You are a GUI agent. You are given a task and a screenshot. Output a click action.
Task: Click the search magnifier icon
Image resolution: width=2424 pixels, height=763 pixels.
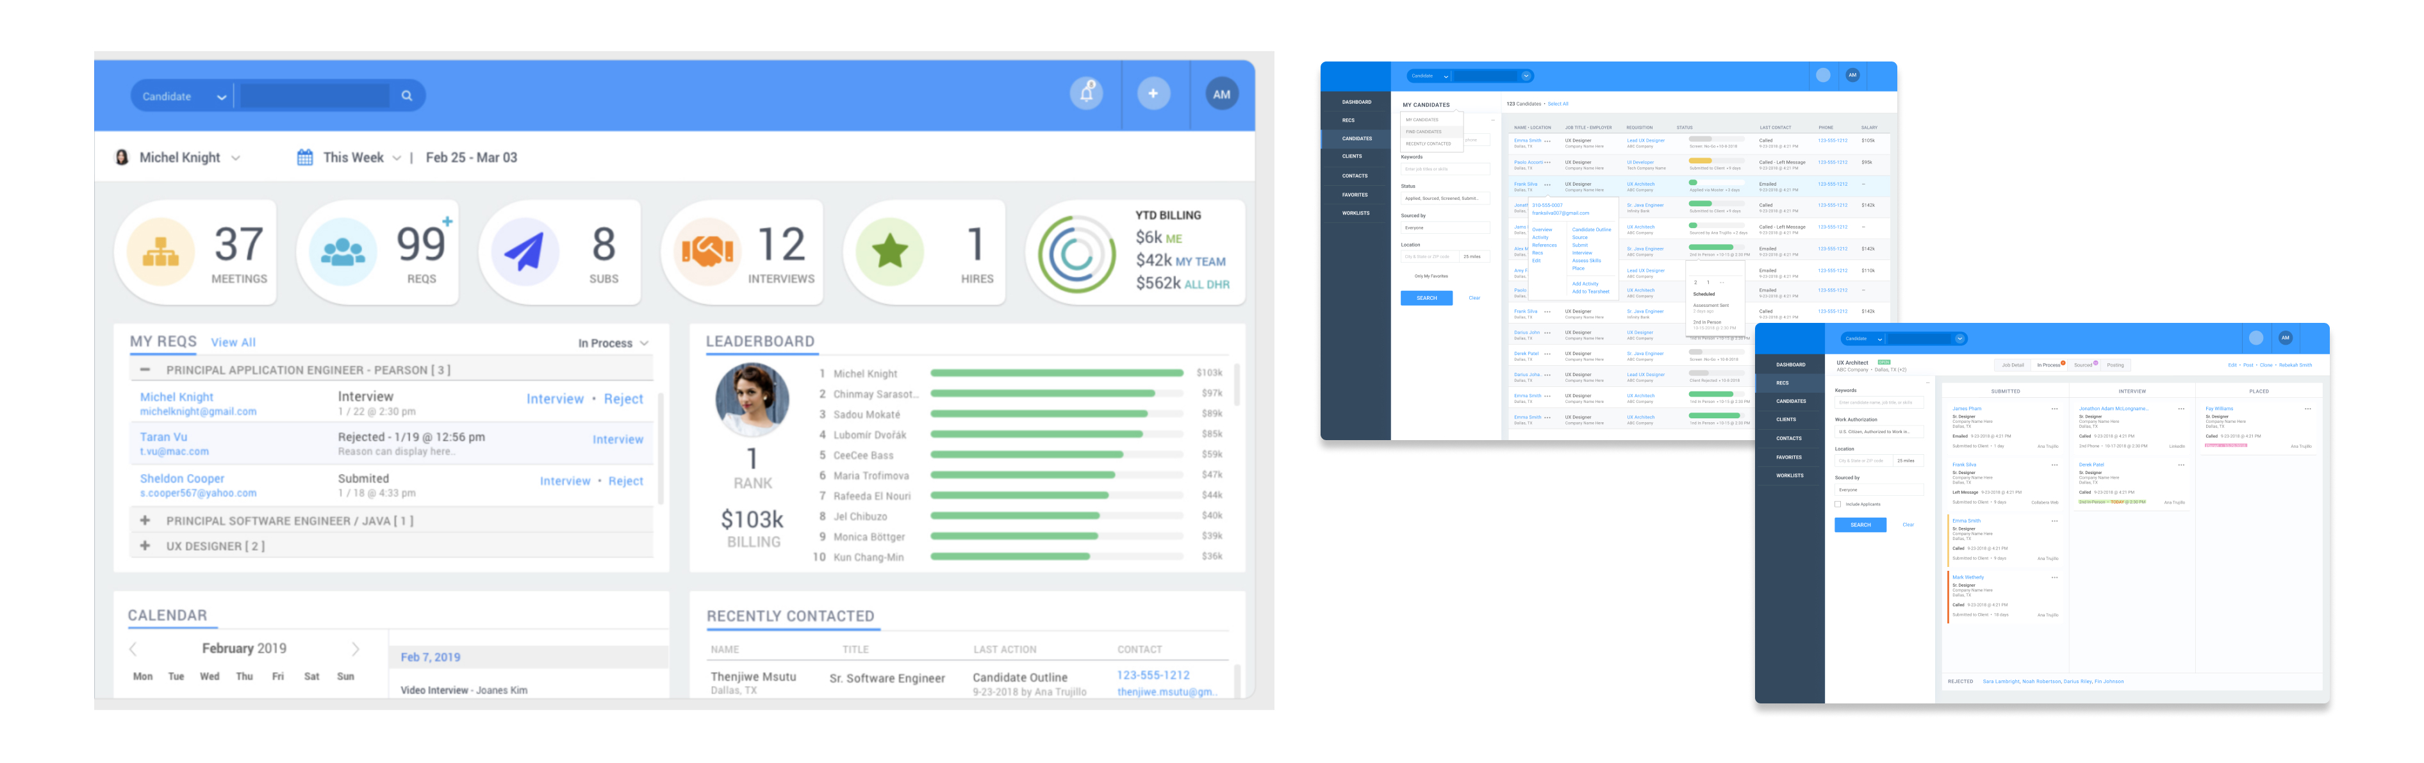[x=406, y=96]
